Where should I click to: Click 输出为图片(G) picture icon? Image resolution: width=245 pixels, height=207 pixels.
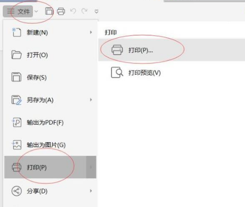pyautogui.click(x=16, y=145)
